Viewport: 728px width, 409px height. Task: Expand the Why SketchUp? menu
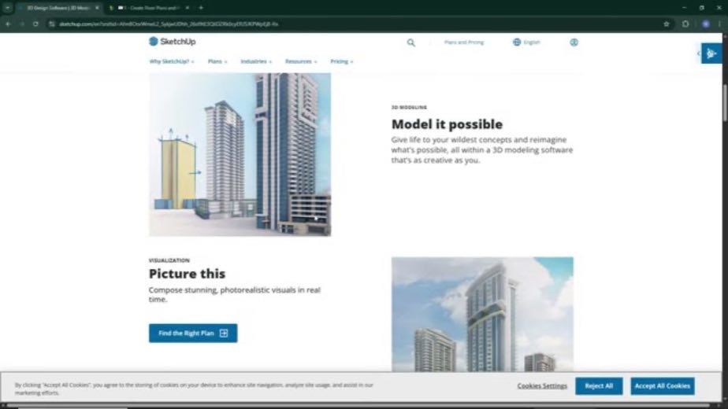(172, 61)
